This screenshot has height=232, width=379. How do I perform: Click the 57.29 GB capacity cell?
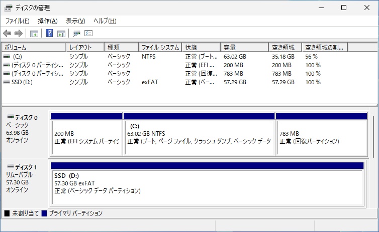point(235,82)
